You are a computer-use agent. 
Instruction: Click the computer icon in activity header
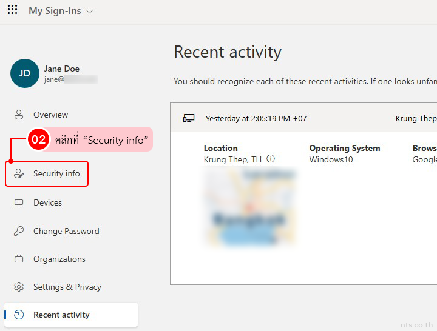(189, 118)
